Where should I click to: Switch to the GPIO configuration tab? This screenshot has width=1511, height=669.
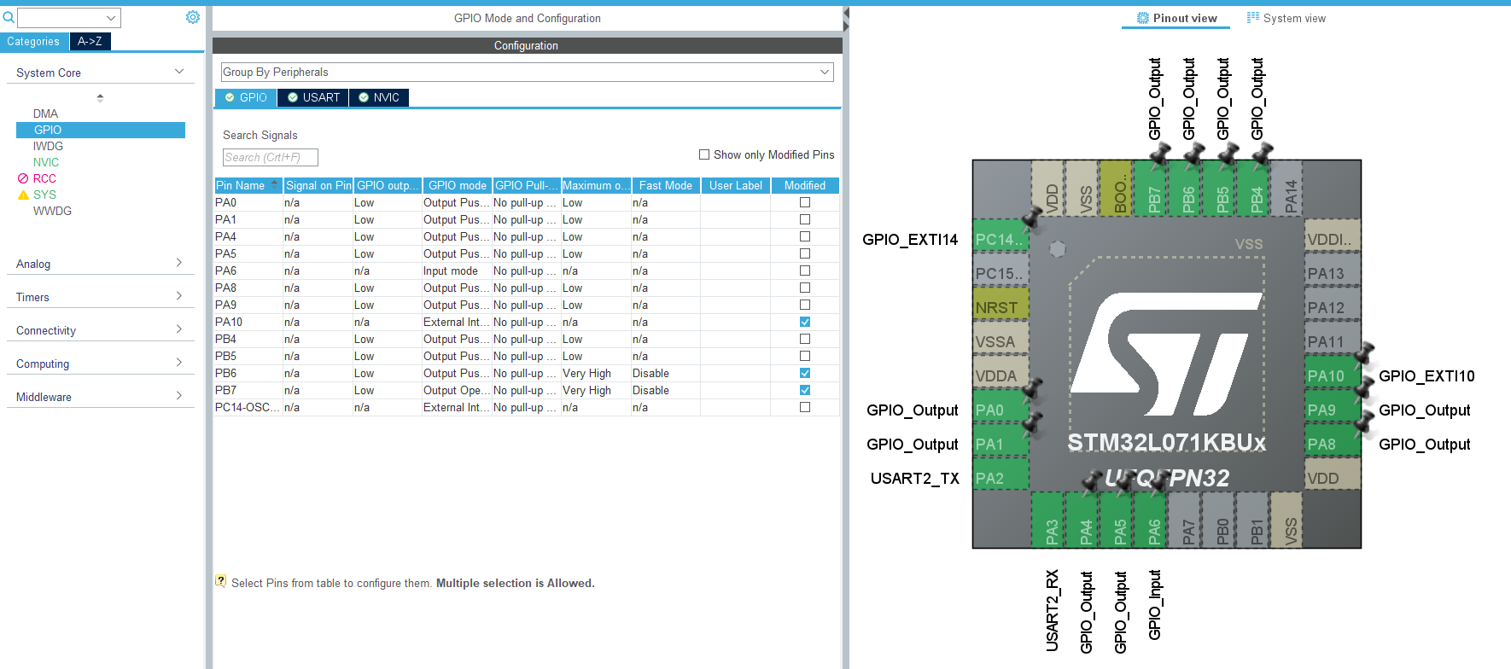[x=246, y=97]
